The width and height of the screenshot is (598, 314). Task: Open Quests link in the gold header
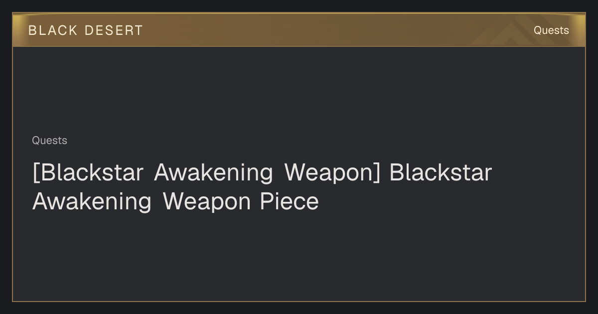pyautogui.click(x=551, y=30)
